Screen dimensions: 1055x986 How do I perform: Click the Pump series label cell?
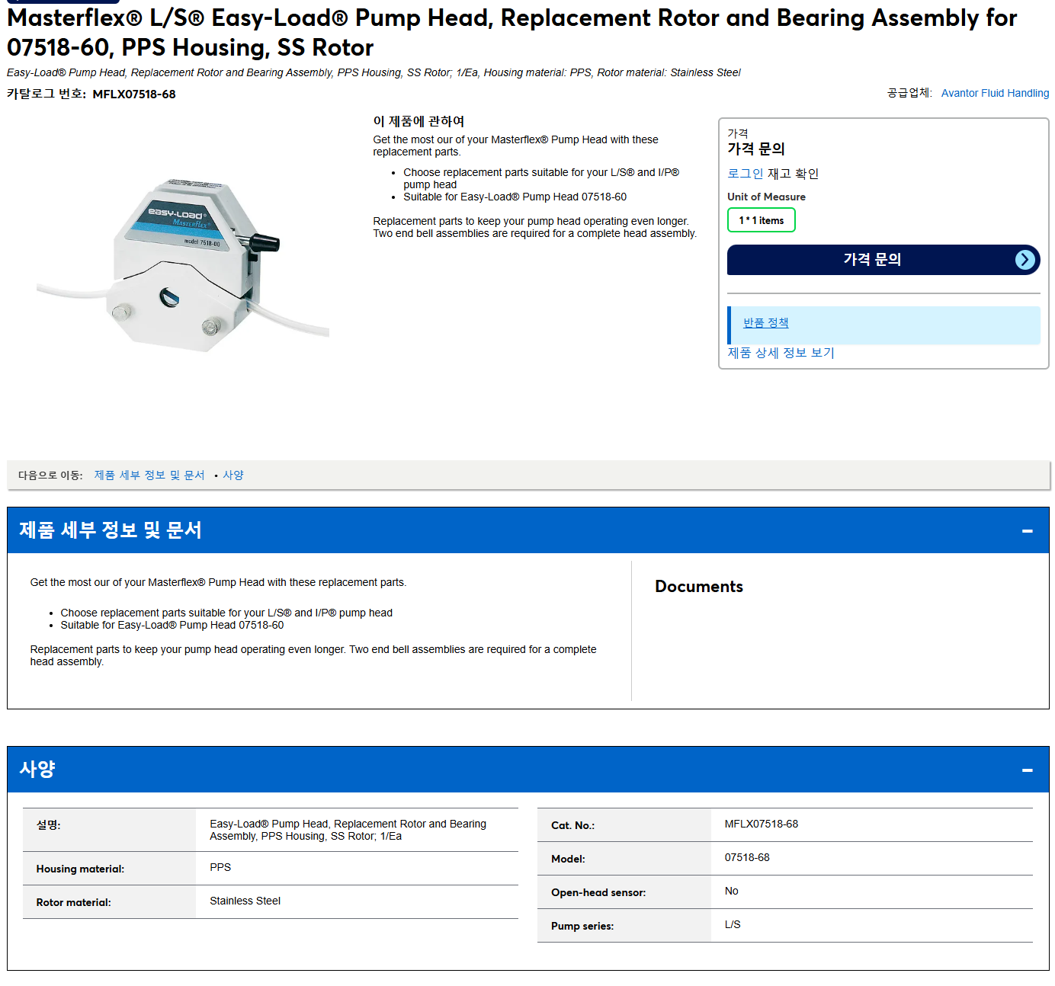pos(624,926)
